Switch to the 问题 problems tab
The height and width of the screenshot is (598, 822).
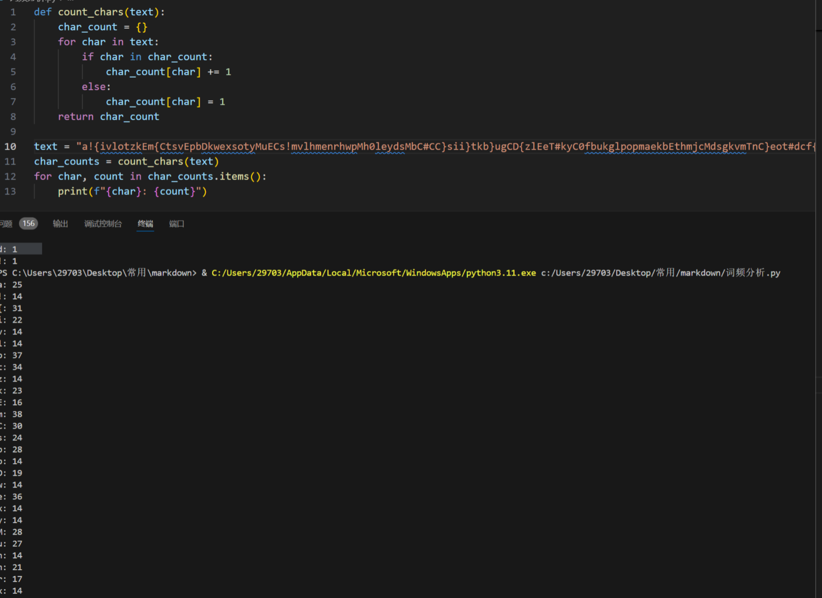pyautogui.click(x=6, y=224)
